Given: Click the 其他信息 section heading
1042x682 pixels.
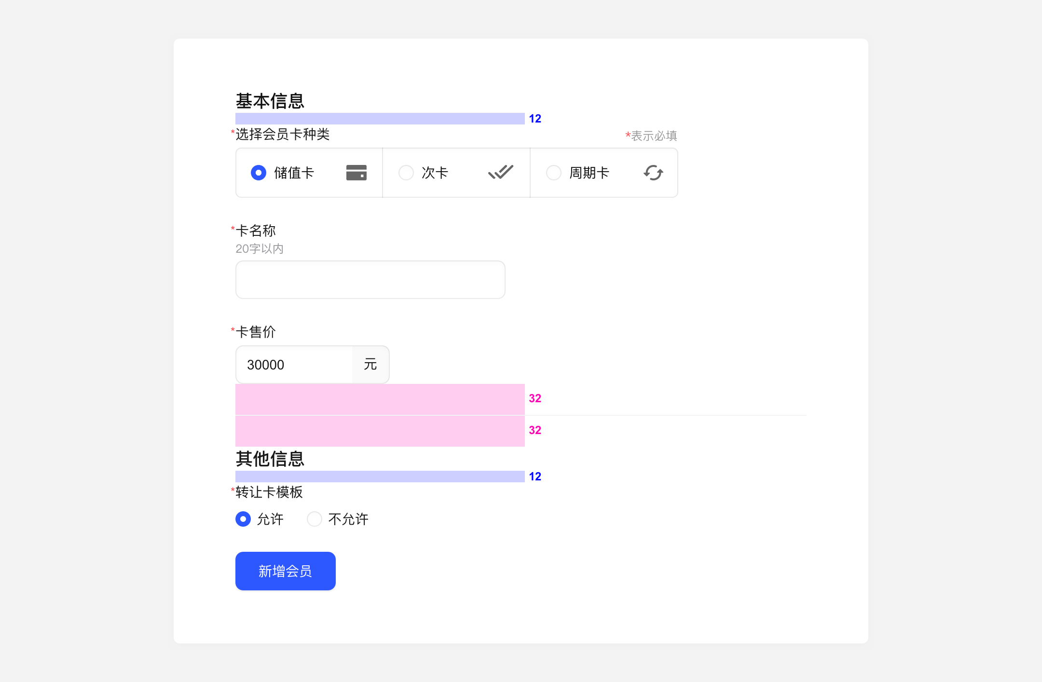Looking at the screenshot, I should click(x=270, y=459).
